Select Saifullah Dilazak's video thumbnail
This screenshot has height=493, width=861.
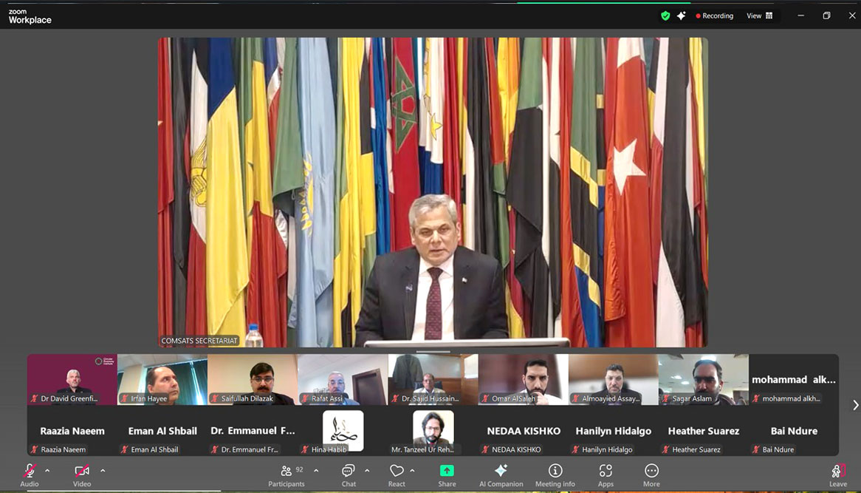pyautogui.click(x=253, y=380)
